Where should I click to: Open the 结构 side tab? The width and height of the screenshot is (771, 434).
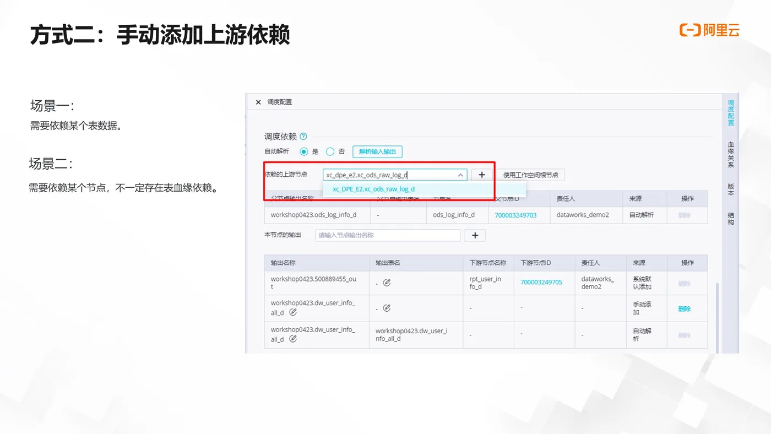(x=730, y=218)
